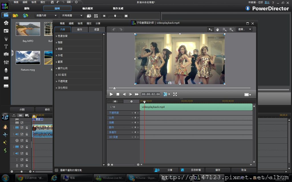292x182 pixels.
Task: Toggle audio track 2 enable checkbox
Action: (22, 153)
